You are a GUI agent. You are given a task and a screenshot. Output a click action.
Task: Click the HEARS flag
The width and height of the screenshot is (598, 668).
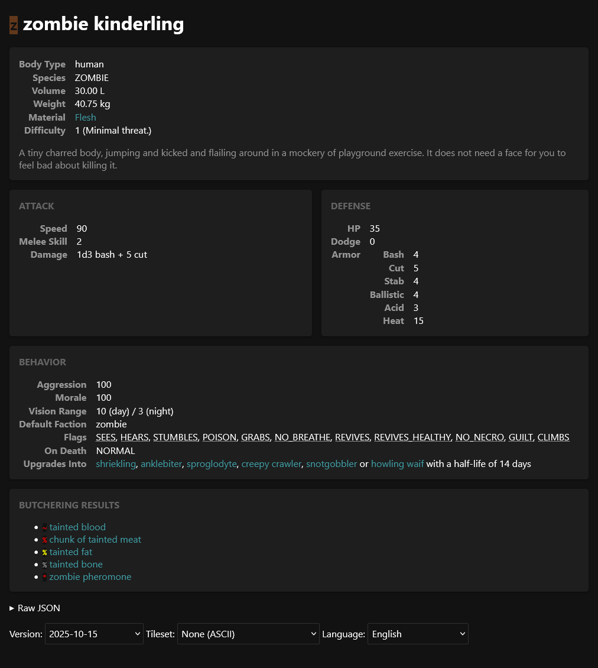coord(135,437)
